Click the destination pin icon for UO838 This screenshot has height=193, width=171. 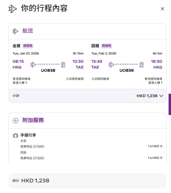[x=63, y=65]
